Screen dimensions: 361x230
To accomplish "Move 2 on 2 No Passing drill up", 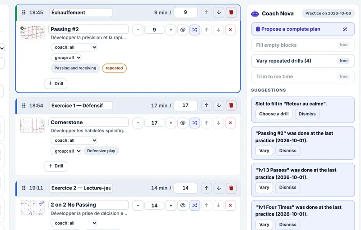I will (x=207, y=205).
